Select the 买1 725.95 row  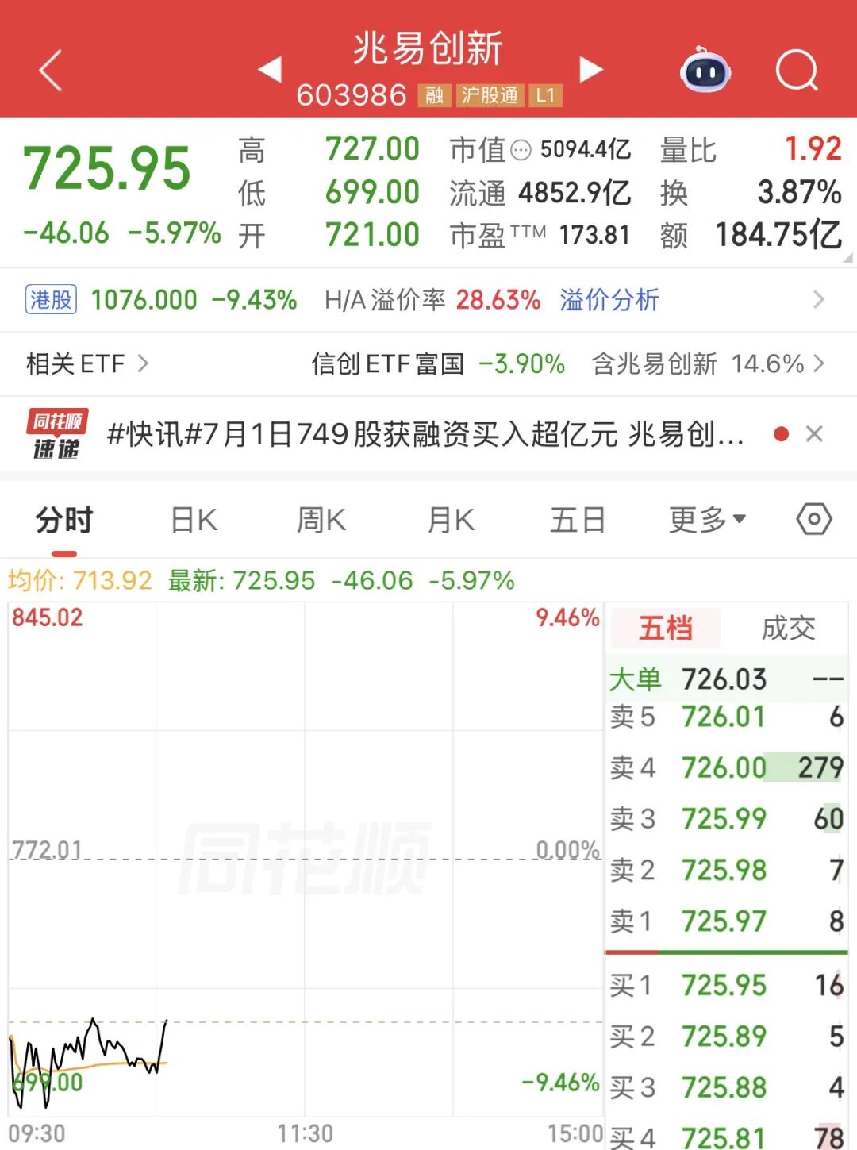pyautogui.click(x=727, y=985)
